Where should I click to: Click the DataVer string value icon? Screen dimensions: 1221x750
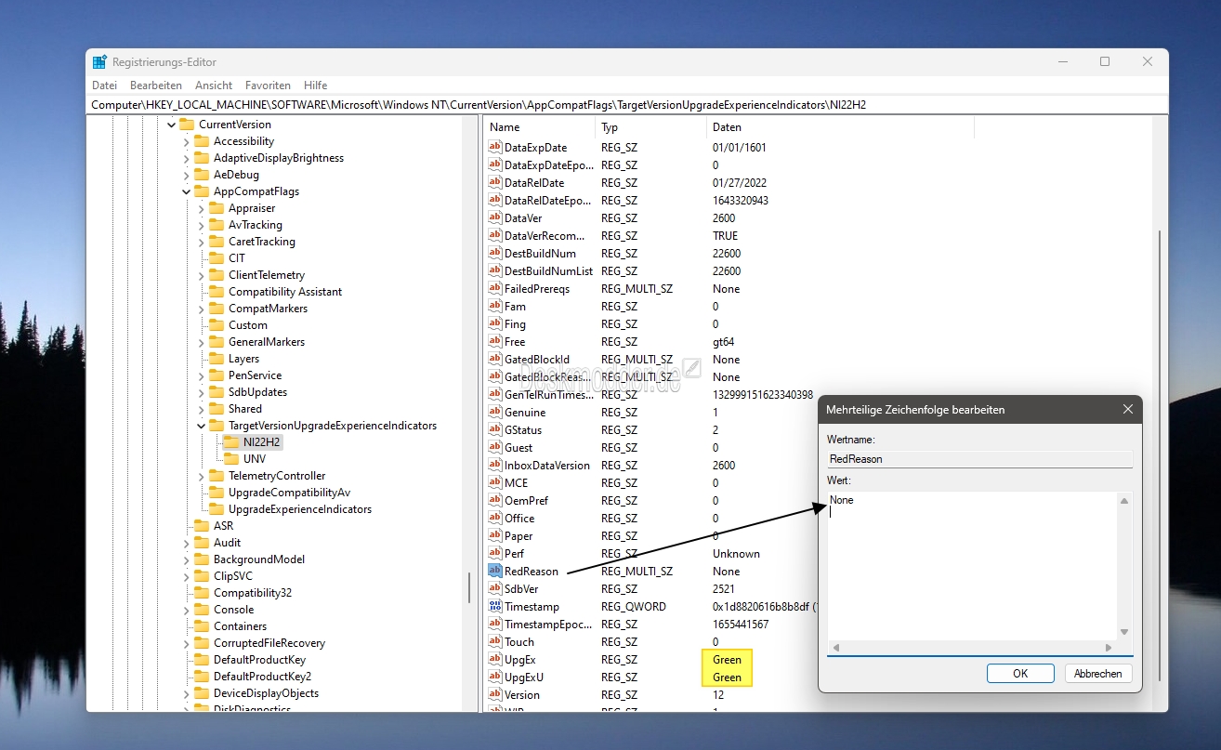494,217
